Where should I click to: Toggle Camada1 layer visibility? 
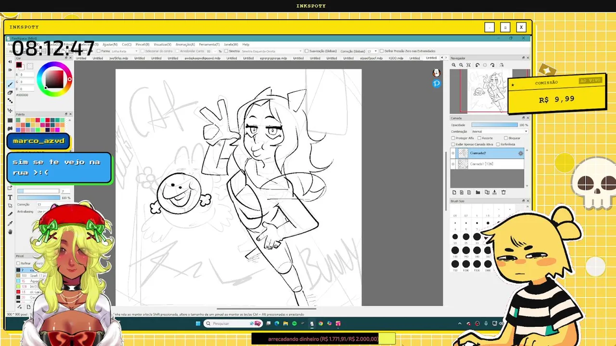tap(453, 164)
